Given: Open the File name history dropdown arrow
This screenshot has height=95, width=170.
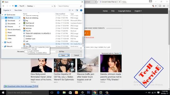Looking at the screenshot, I should coord(56,52).
